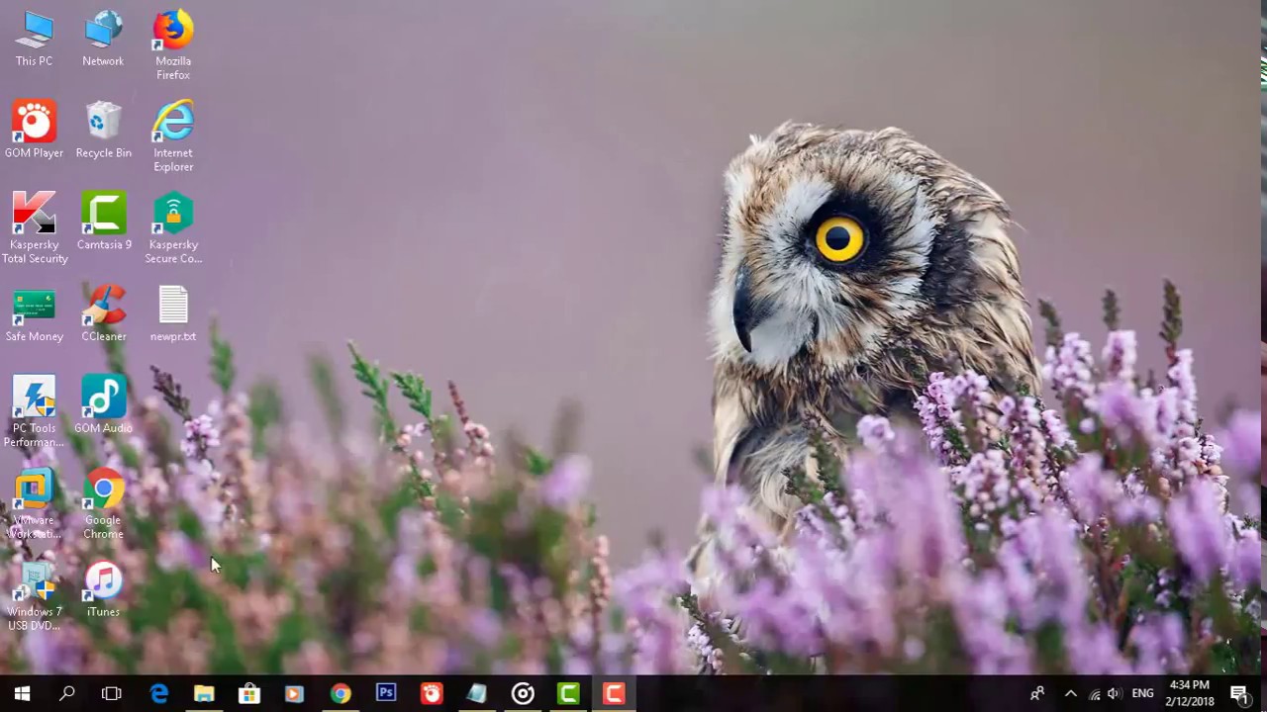Open the green Camtasia taskbar icon
1267x712 pixels.
point(568,694)
